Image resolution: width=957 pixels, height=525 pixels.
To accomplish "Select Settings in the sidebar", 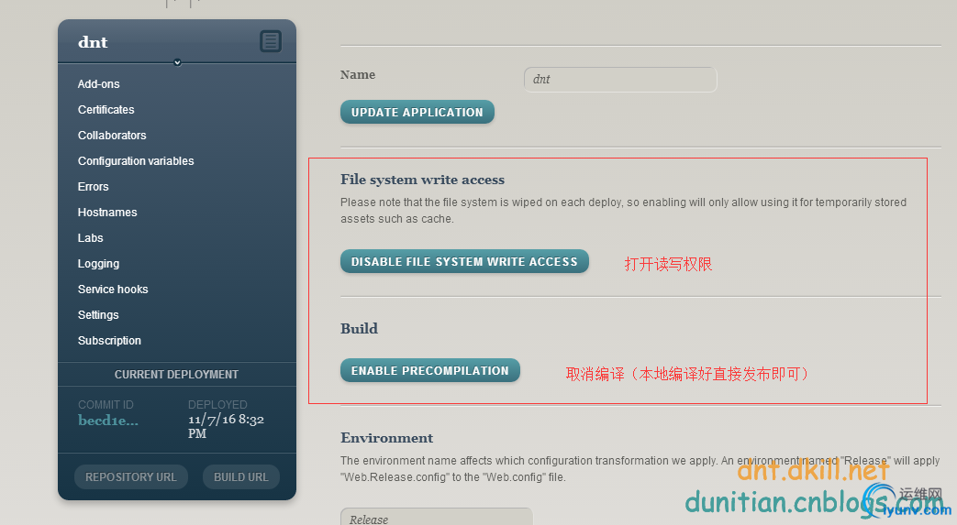I will 98,314.
